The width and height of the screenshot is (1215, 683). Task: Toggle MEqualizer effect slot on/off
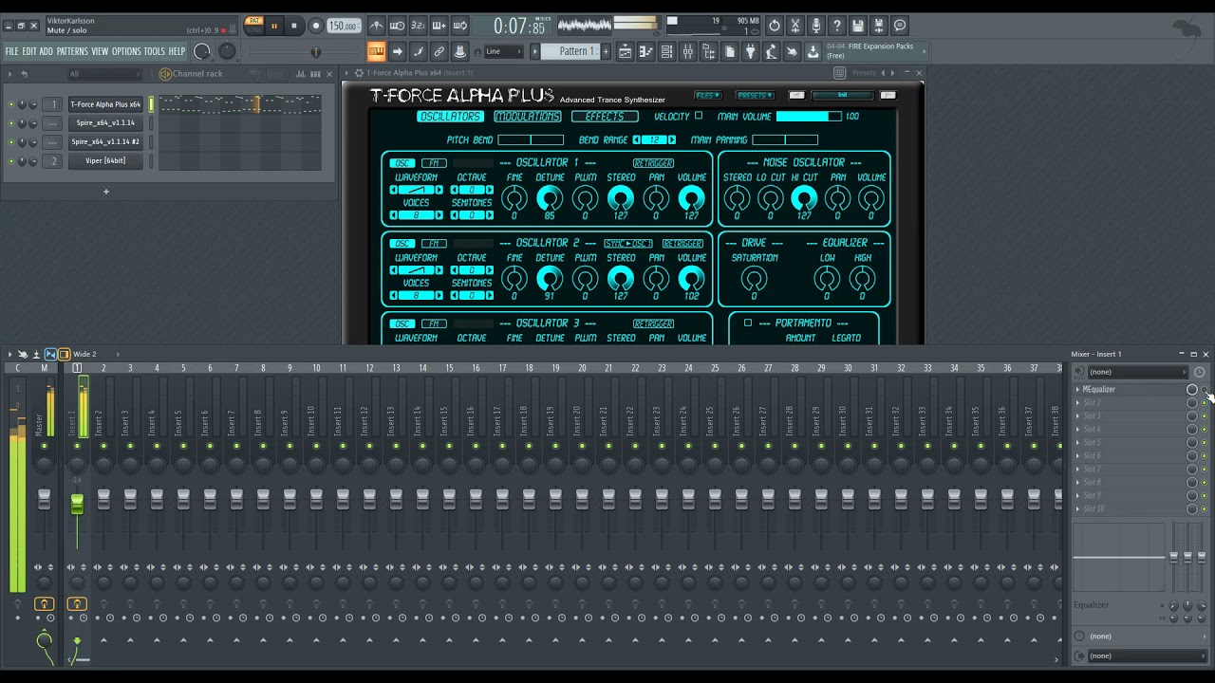coord(1204,389)
